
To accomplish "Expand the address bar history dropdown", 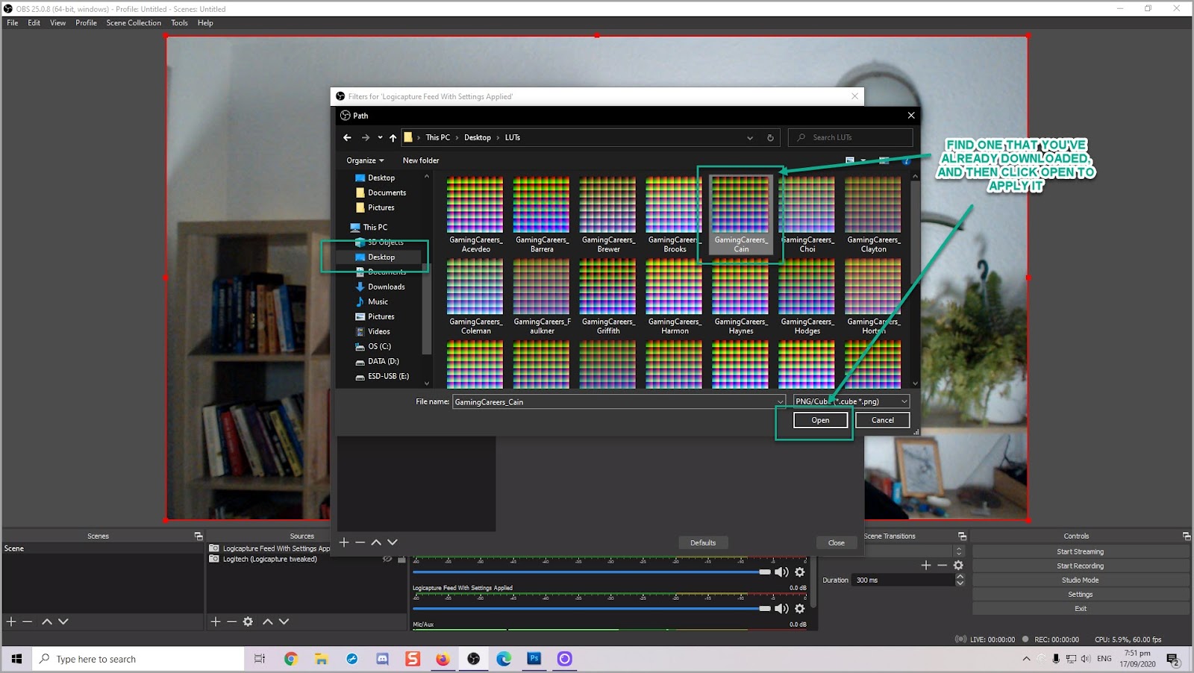I will (749, 138).
